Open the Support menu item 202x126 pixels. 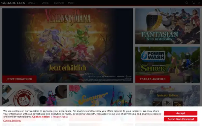tap(59, 3)
